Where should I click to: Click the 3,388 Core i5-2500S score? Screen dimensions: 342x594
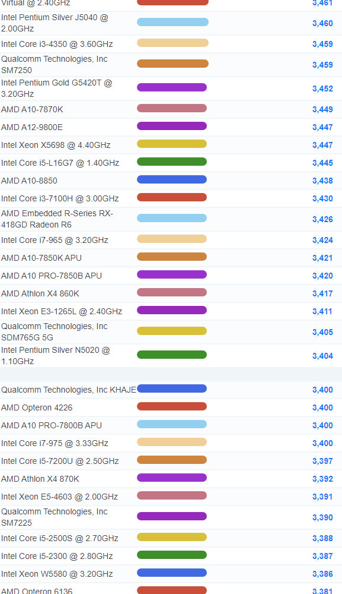point(322,538)
